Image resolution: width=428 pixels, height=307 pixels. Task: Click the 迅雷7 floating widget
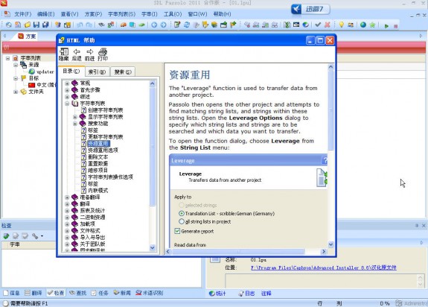(x=310, y=9)
